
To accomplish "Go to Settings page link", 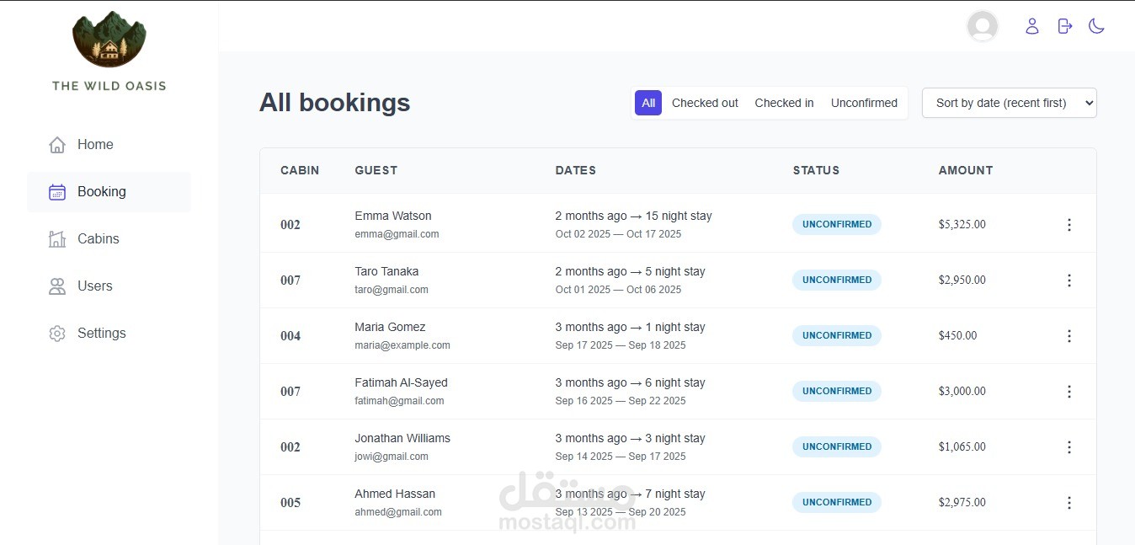I will [101, 334].
